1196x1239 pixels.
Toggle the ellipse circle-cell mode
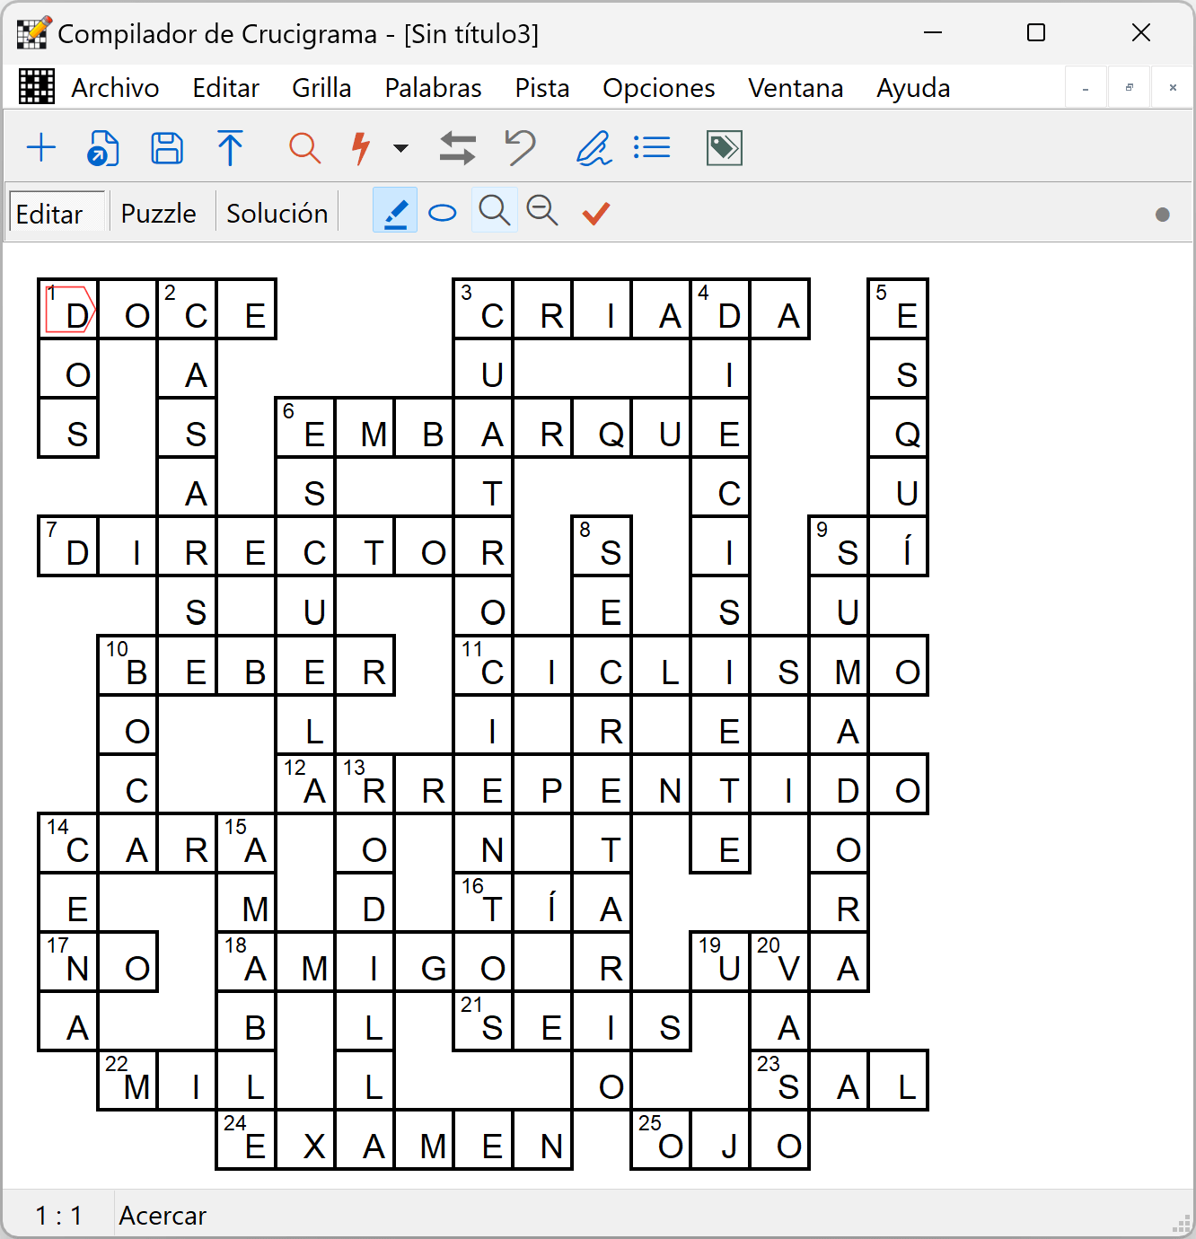click(x=443, y=213)
